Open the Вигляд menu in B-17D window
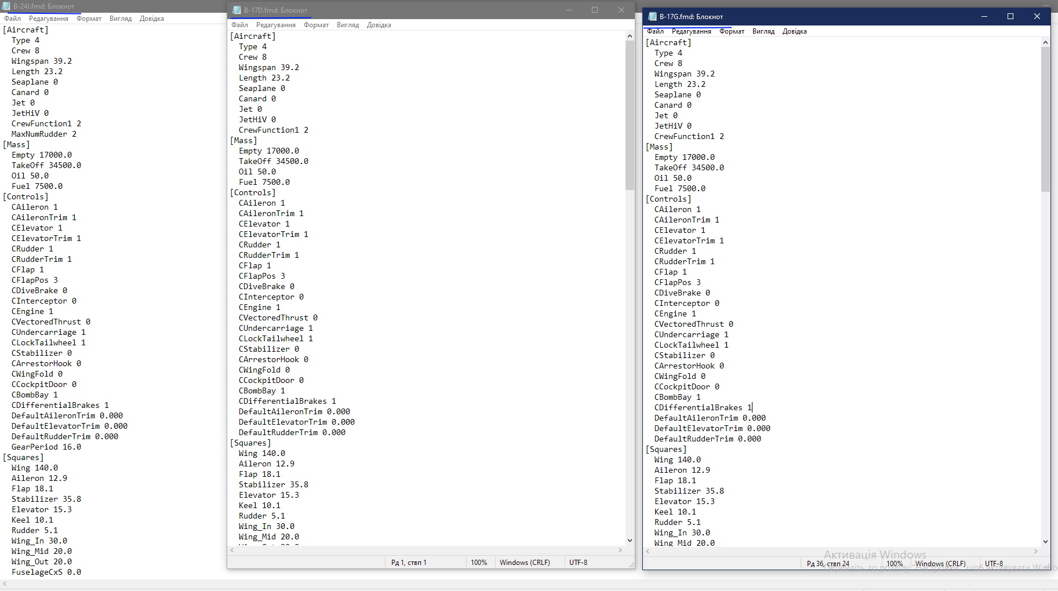Image resolution: width=1058 pixels, height=591 pixels. coord(348,25)
